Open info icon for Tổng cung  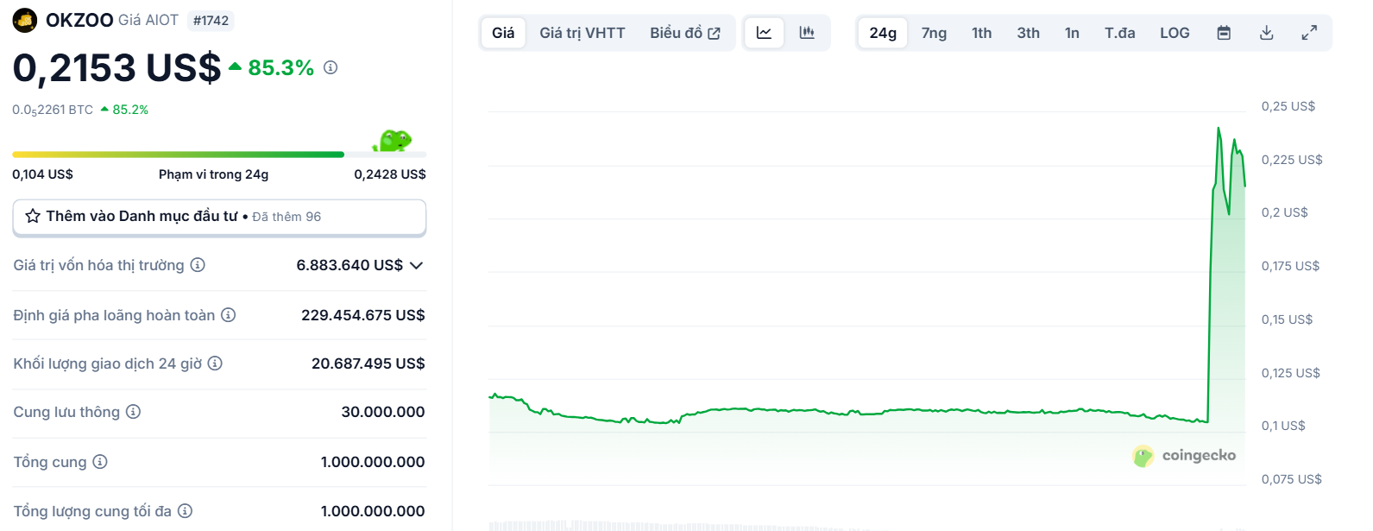(100, 462)
